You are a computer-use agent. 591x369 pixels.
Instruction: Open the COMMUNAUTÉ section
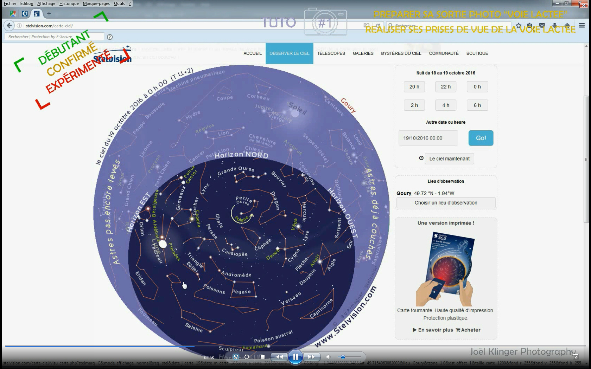point(444,53)
